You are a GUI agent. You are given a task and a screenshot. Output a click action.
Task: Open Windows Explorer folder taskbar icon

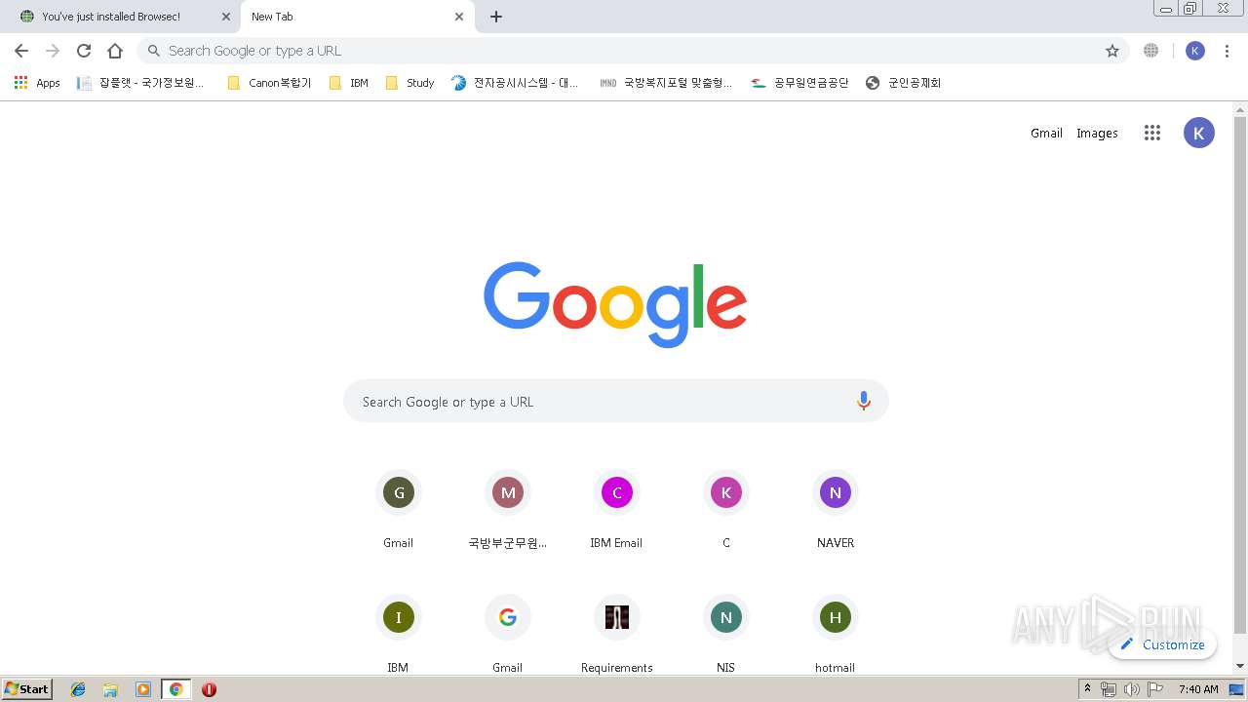pos(110,689)
